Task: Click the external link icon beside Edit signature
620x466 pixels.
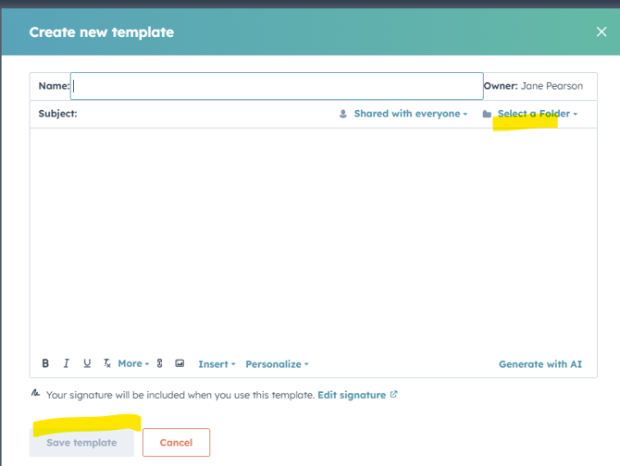Action: tap(394, 395)
